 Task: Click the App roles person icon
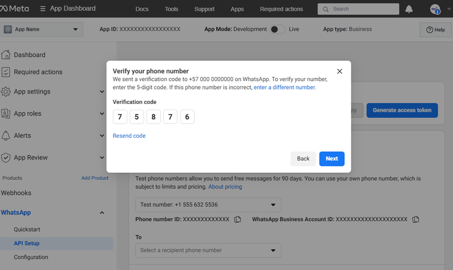[6, 113]
